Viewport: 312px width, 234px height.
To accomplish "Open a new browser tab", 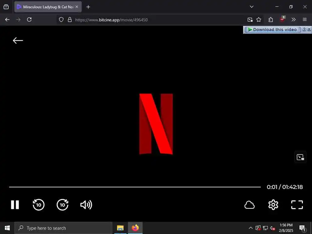I will click(x=88, y=7).
